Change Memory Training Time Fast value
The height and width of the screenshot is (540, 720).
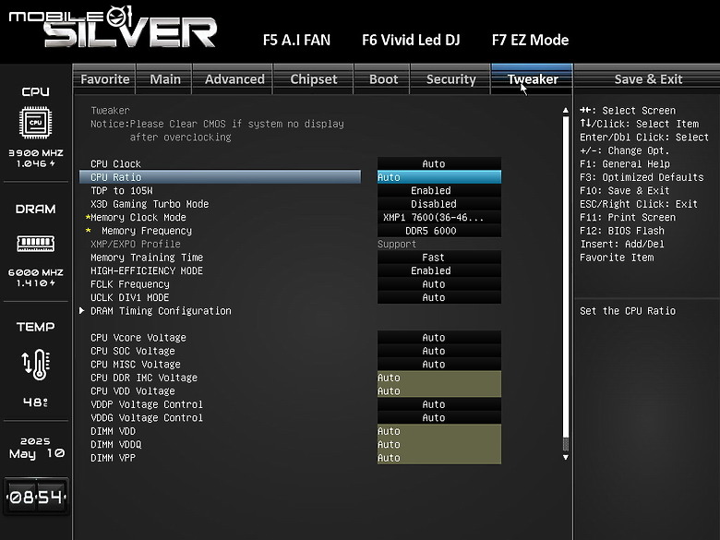click(439, 258)
